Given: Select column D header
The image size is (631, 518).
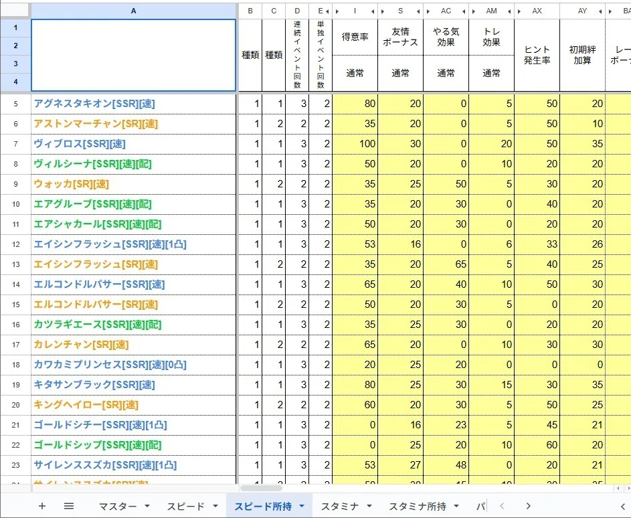Looking at the screenshot, I should pos(297,11).
